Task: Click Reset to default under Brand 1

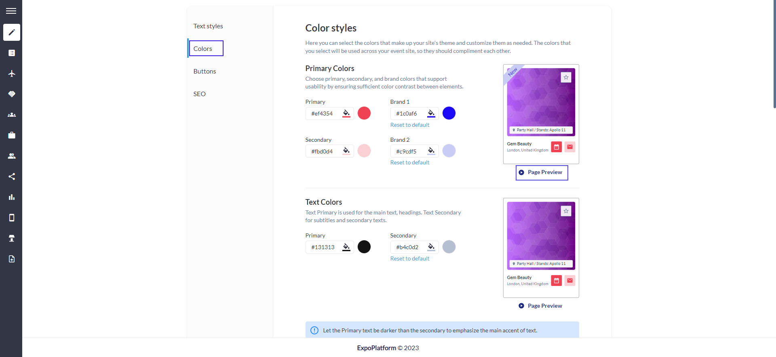Action: click(x=410, y=125)
